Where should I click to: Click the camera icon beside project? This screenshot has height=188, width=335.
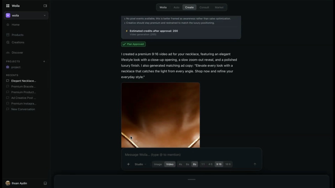pos(8,67)
